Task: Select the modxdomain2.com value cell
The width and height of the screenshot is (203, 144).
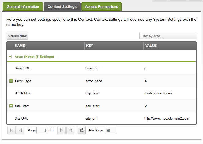Action: tap(158, 93)
